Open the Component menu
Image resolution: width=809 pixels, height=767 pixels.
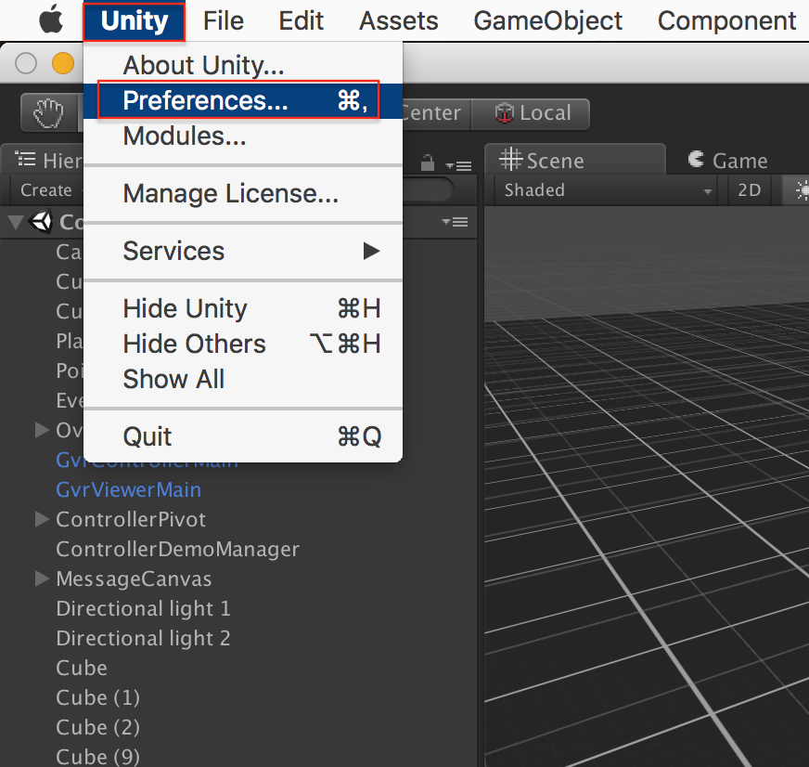pos(727,21)
